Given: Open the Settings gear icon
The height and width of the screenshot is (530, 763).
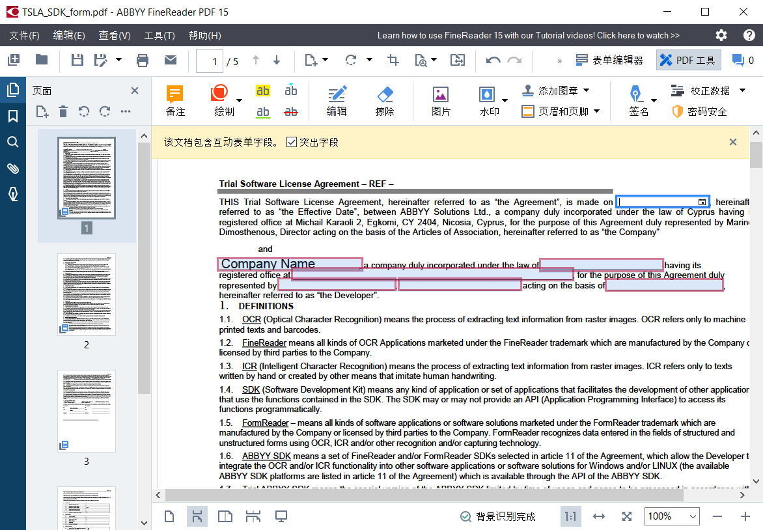Looking at the screenshot, I should pos(721,35).
